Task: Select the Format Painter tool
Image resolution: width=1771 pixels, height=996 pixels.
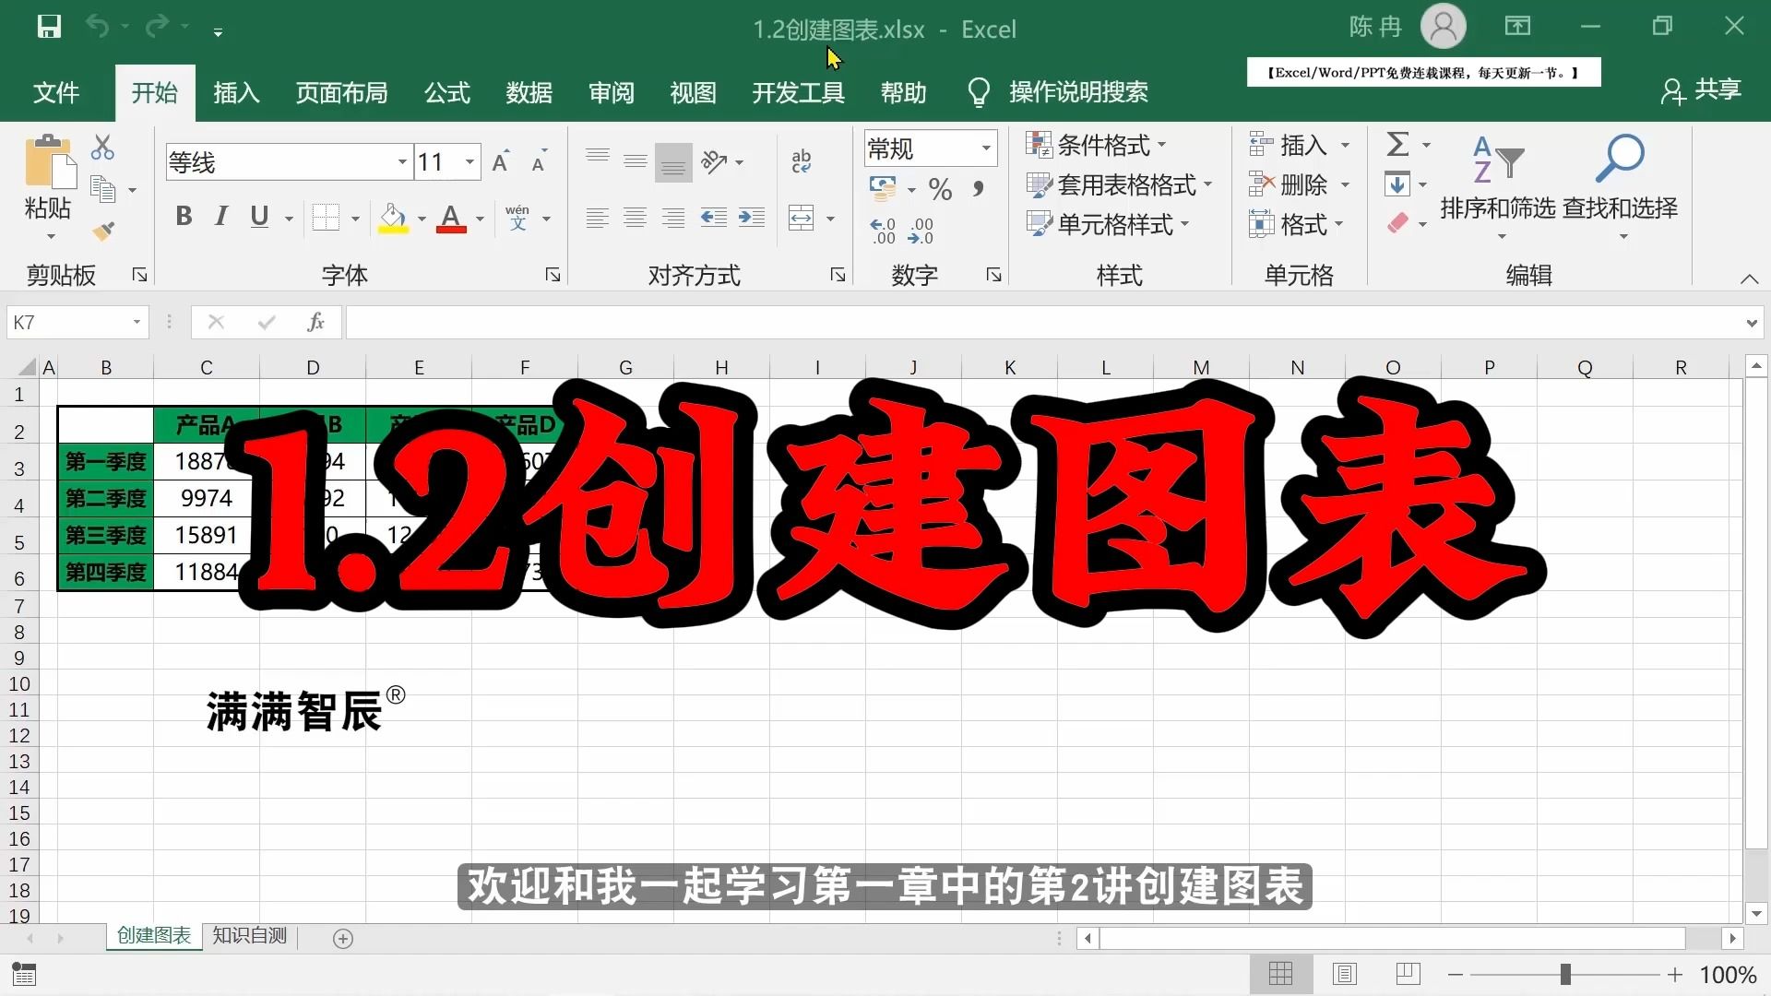Action: [104, 231]
